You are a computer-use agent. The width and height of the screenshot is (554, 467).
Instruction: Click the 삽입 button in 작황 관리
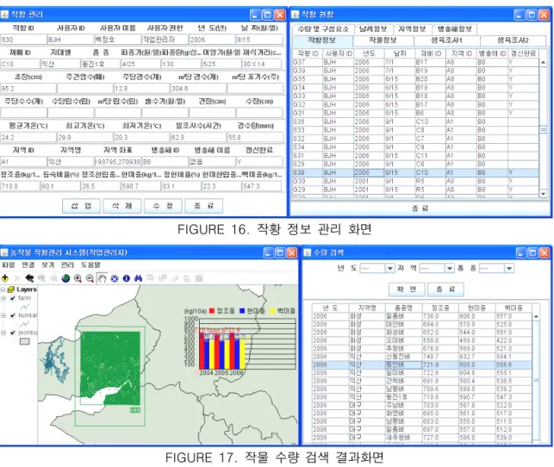click(81, 206)
